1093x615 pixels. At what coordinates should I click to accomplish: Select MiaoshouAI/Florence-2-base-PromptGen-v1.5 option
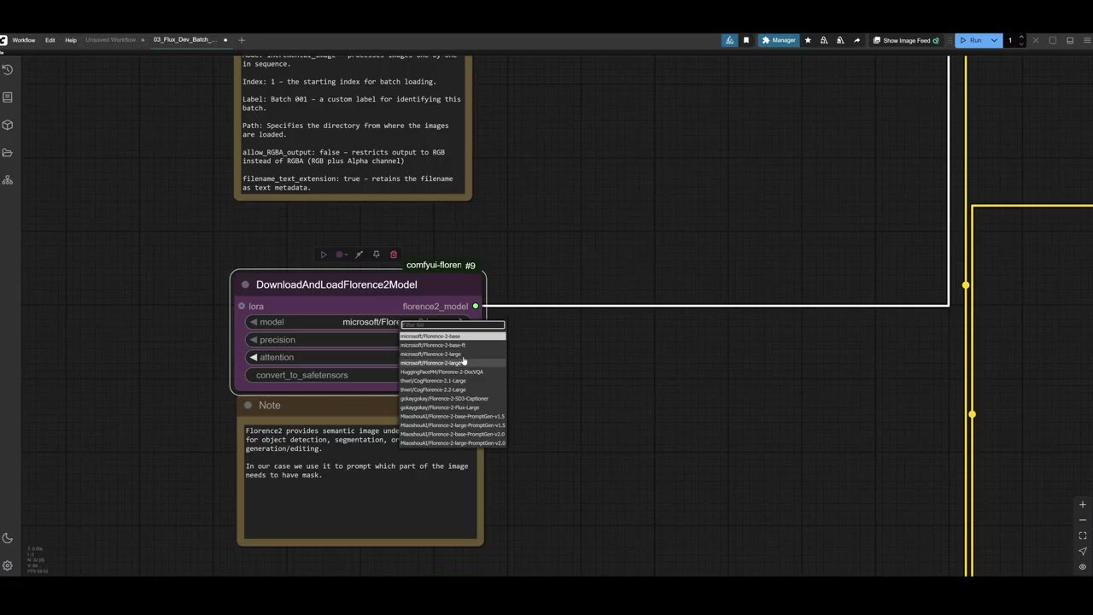tap(453, 417)
